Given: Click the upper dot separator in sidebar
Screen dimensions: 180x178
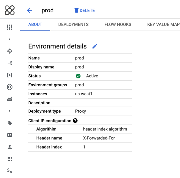Looking at the screenshot, I should click(10, 39).
